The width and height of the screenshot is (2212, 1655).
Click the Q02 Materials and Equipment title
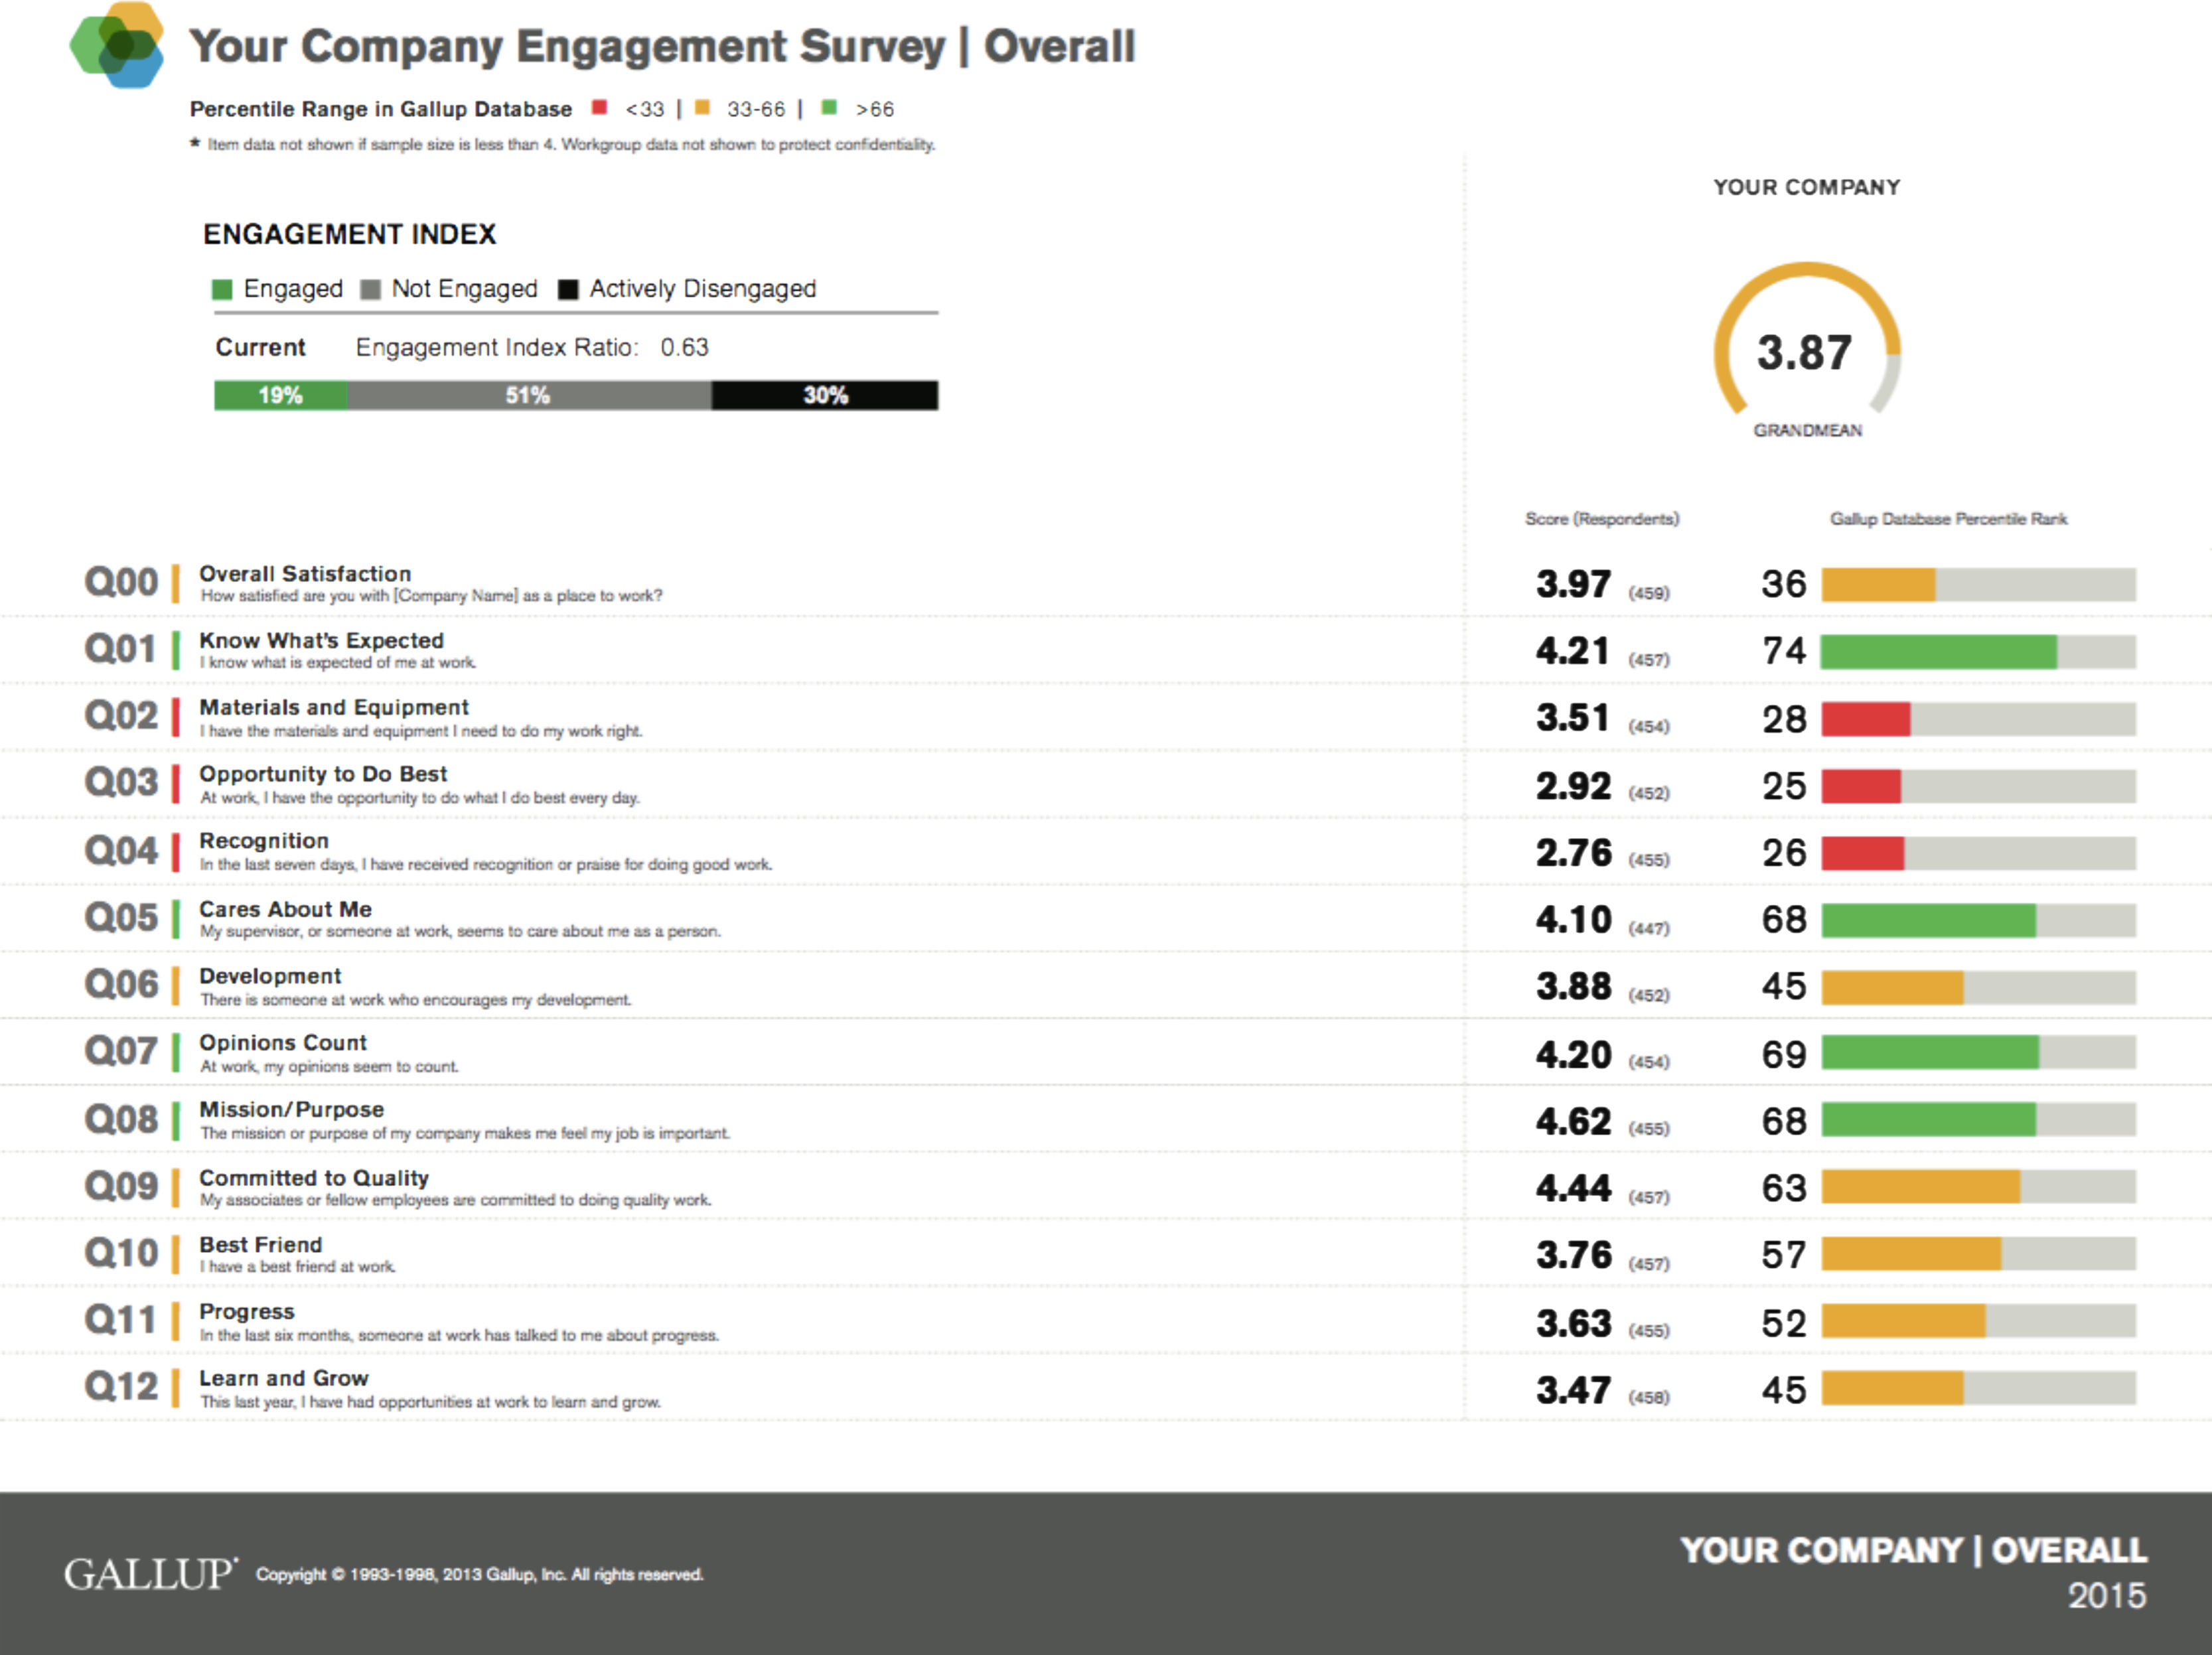334,707
